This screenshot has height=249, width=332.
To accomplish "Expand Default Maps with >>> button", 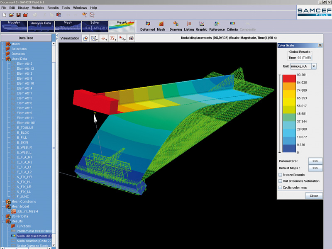I will coord(315,168).
